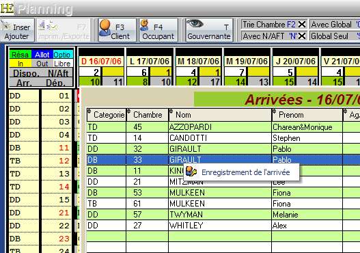Screen dimensions: 360x253
Task: Click the sort arrow icon on Prenom column
Action: click(274, 111)
